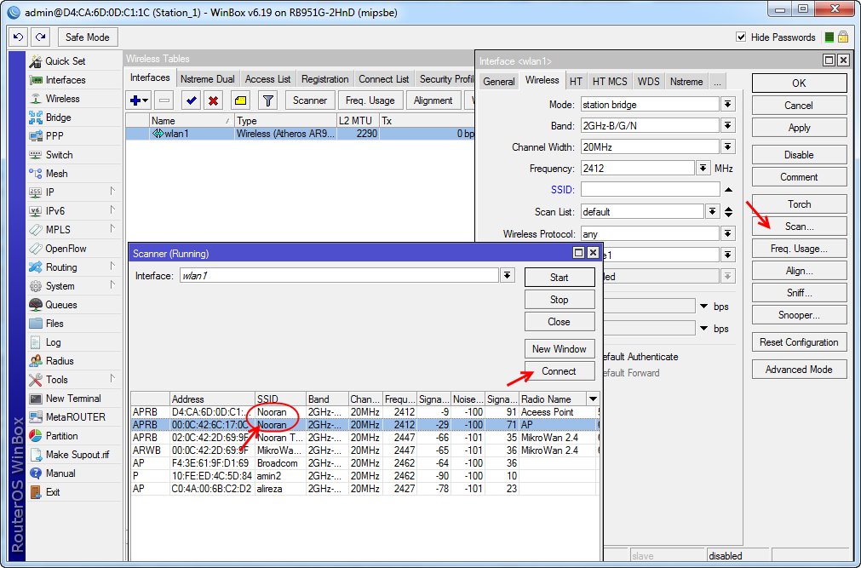The height and width of the screenshot is (568, 861).
Task: Open the Wireless Protocol dropdown arrow
Action: (x=727, y=233)
